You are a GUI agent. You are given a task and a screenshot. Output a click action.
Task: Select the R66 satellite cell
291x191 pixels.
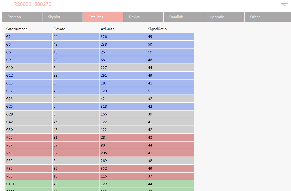click(29, 138)
